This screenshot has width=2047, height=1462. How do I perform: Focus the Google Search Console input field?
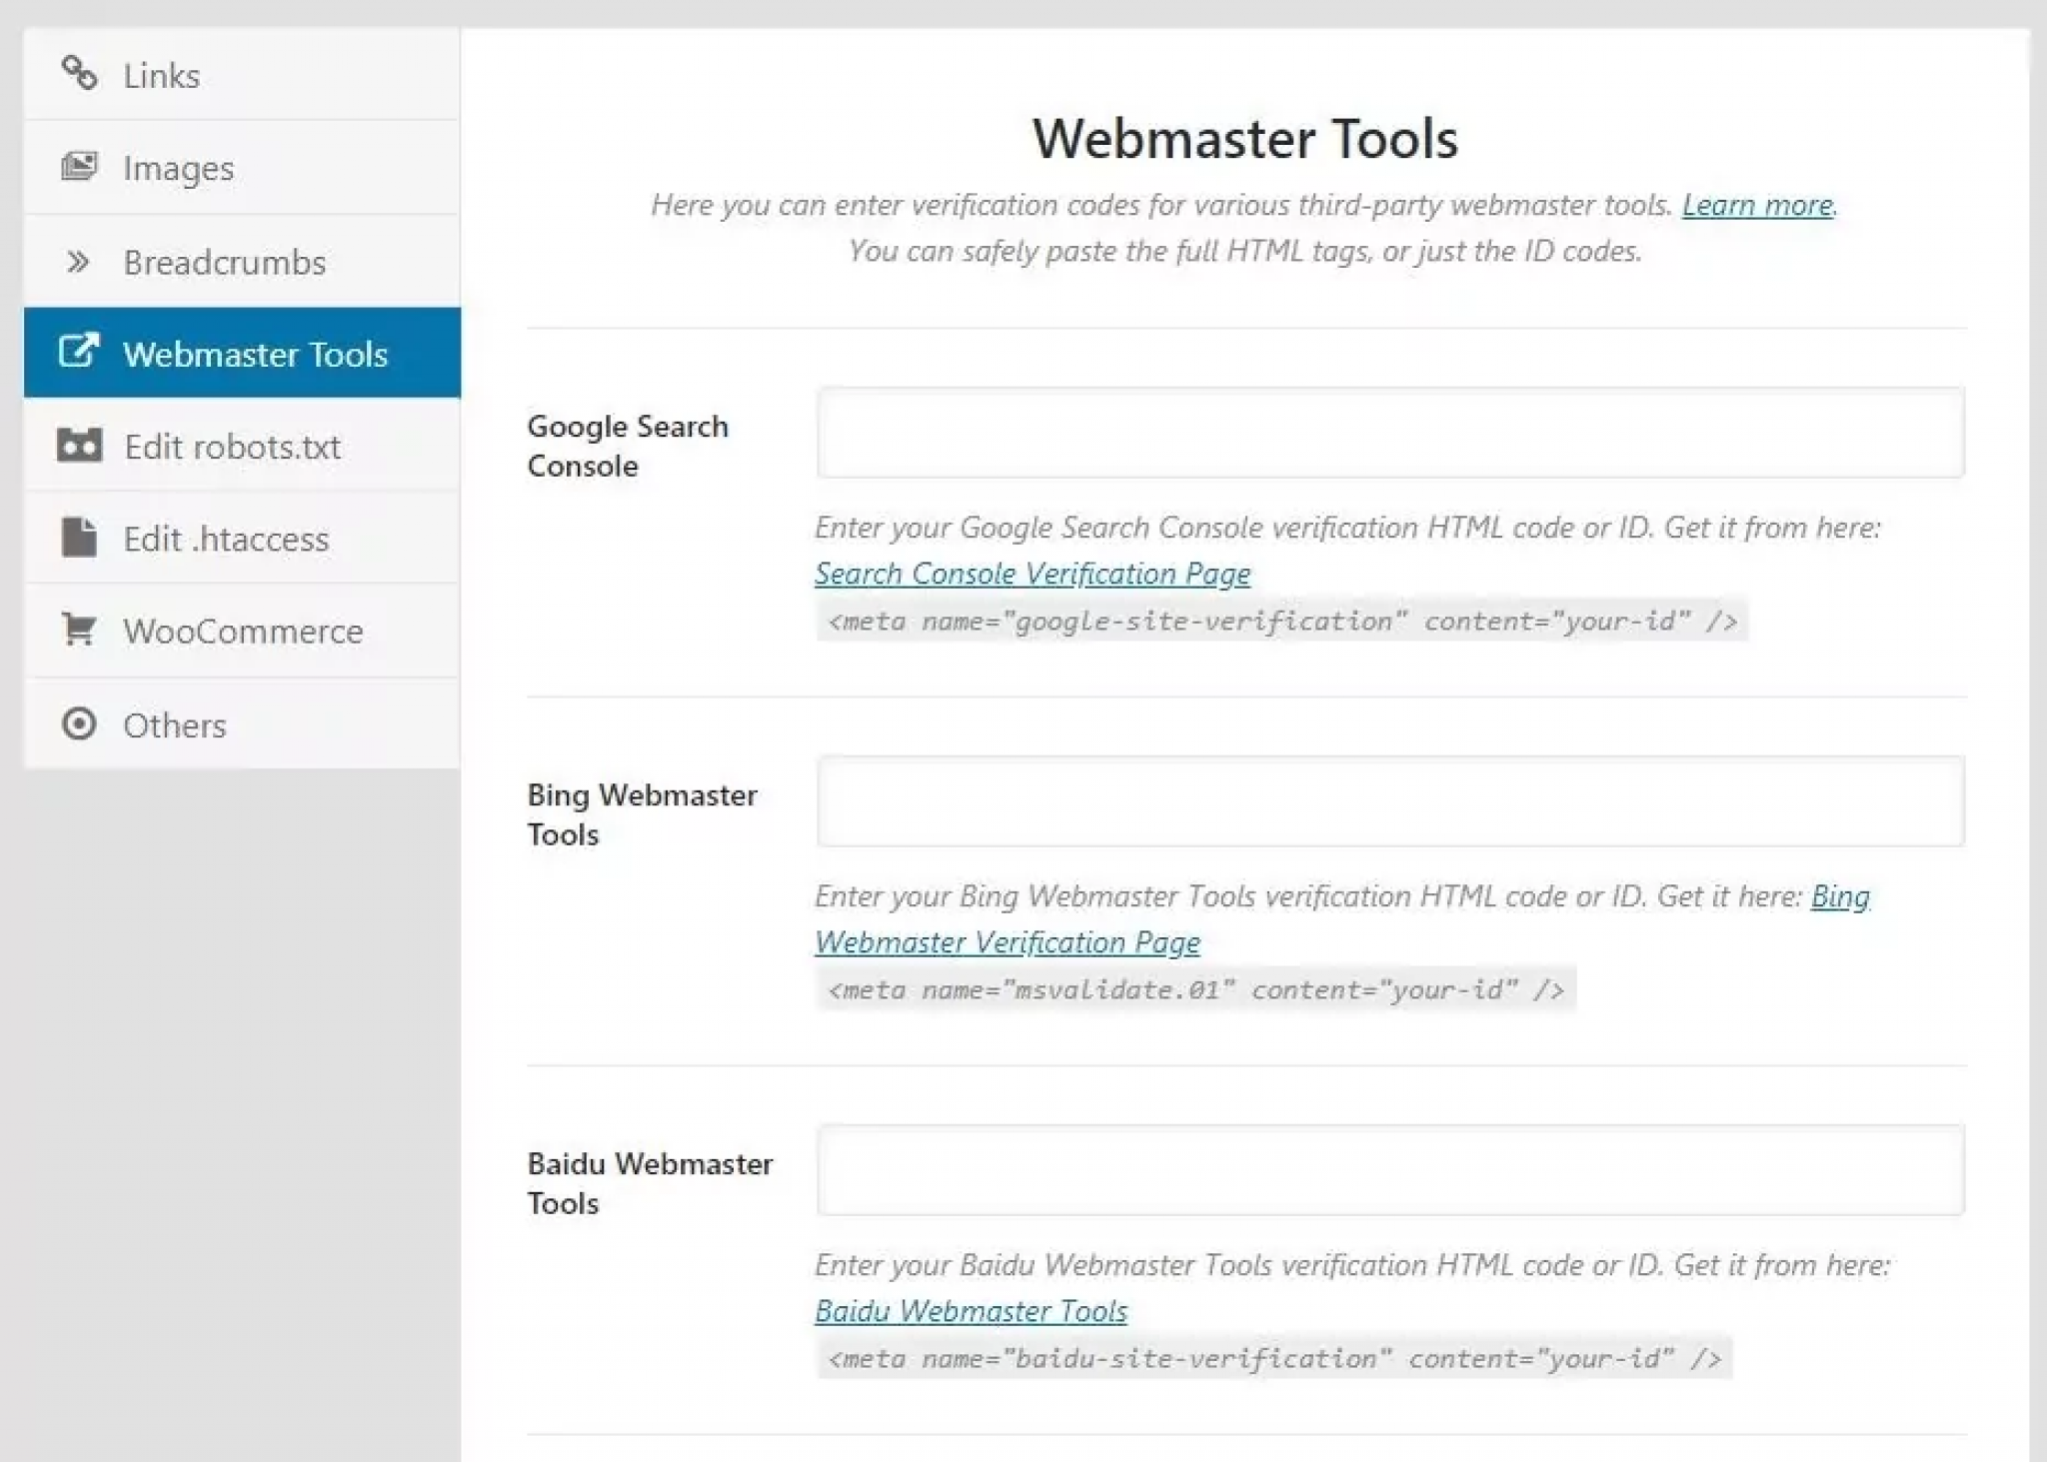coord(1390,433)
